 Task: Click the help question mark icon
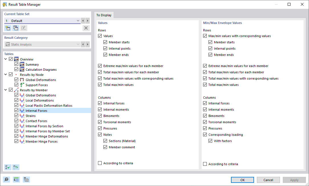pyautogui.click(x=6, y=179)
